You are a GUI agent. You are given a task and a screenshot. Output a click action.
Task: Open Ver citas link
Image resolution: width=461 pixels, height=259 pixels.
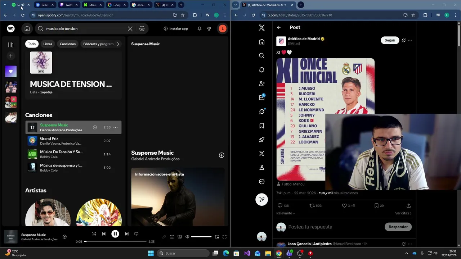point(403,213)
